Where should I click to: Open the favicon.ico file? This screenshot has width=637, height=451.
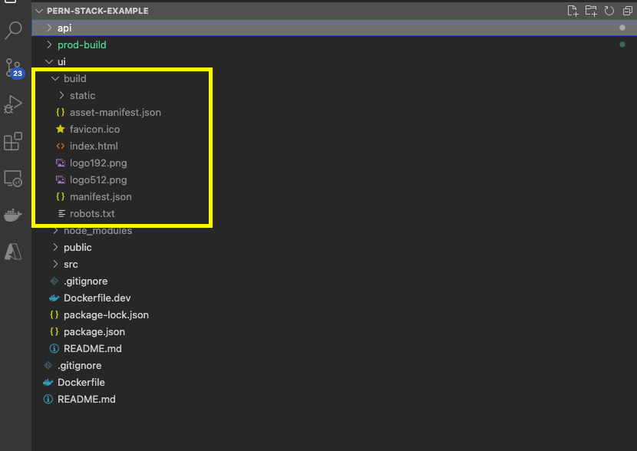(x=93, y=129)
